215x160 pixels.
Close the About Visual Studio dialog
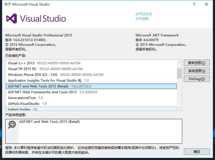(x=206, y=4)
